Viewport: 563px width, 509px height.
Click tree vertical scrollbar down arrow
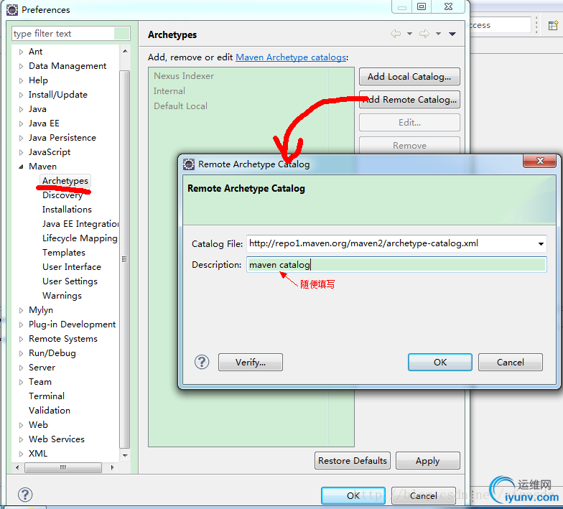click(x=125, y=455)
